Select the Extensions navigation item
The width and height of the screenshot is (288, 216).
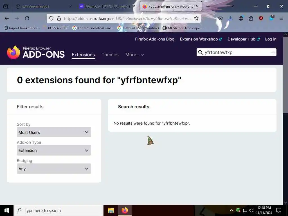(83, 55)
